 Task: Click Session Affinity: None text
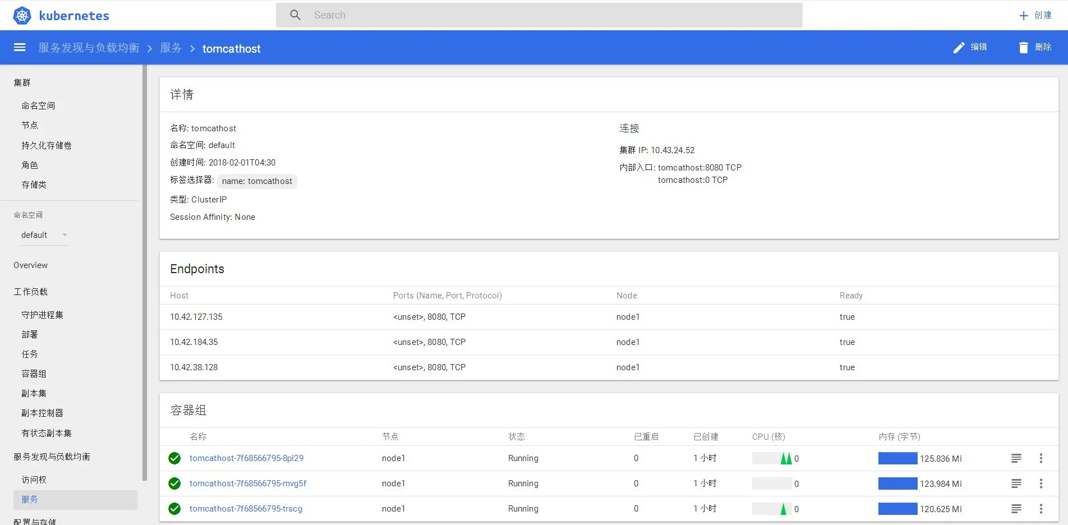(213, 217)
